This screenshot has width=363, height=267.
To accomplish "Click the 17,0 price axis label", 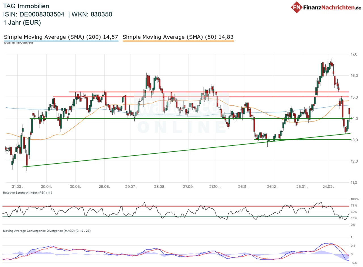I will point(354,54).
